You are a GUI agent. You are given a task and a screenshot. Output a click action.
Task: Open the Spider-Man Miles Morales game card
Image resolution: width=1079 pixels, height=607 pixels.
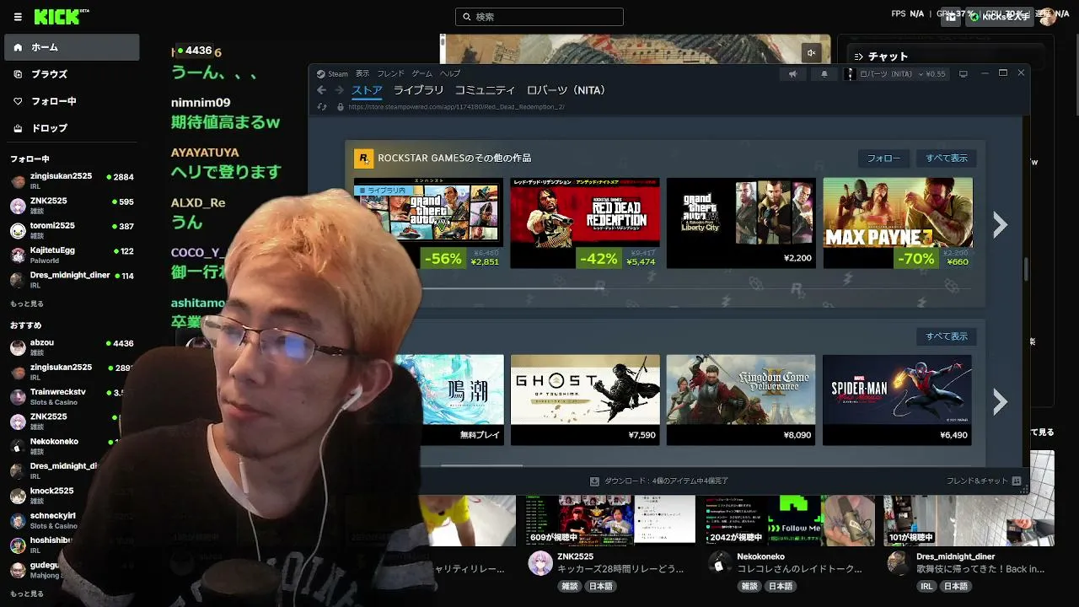(x=898, y=400)
